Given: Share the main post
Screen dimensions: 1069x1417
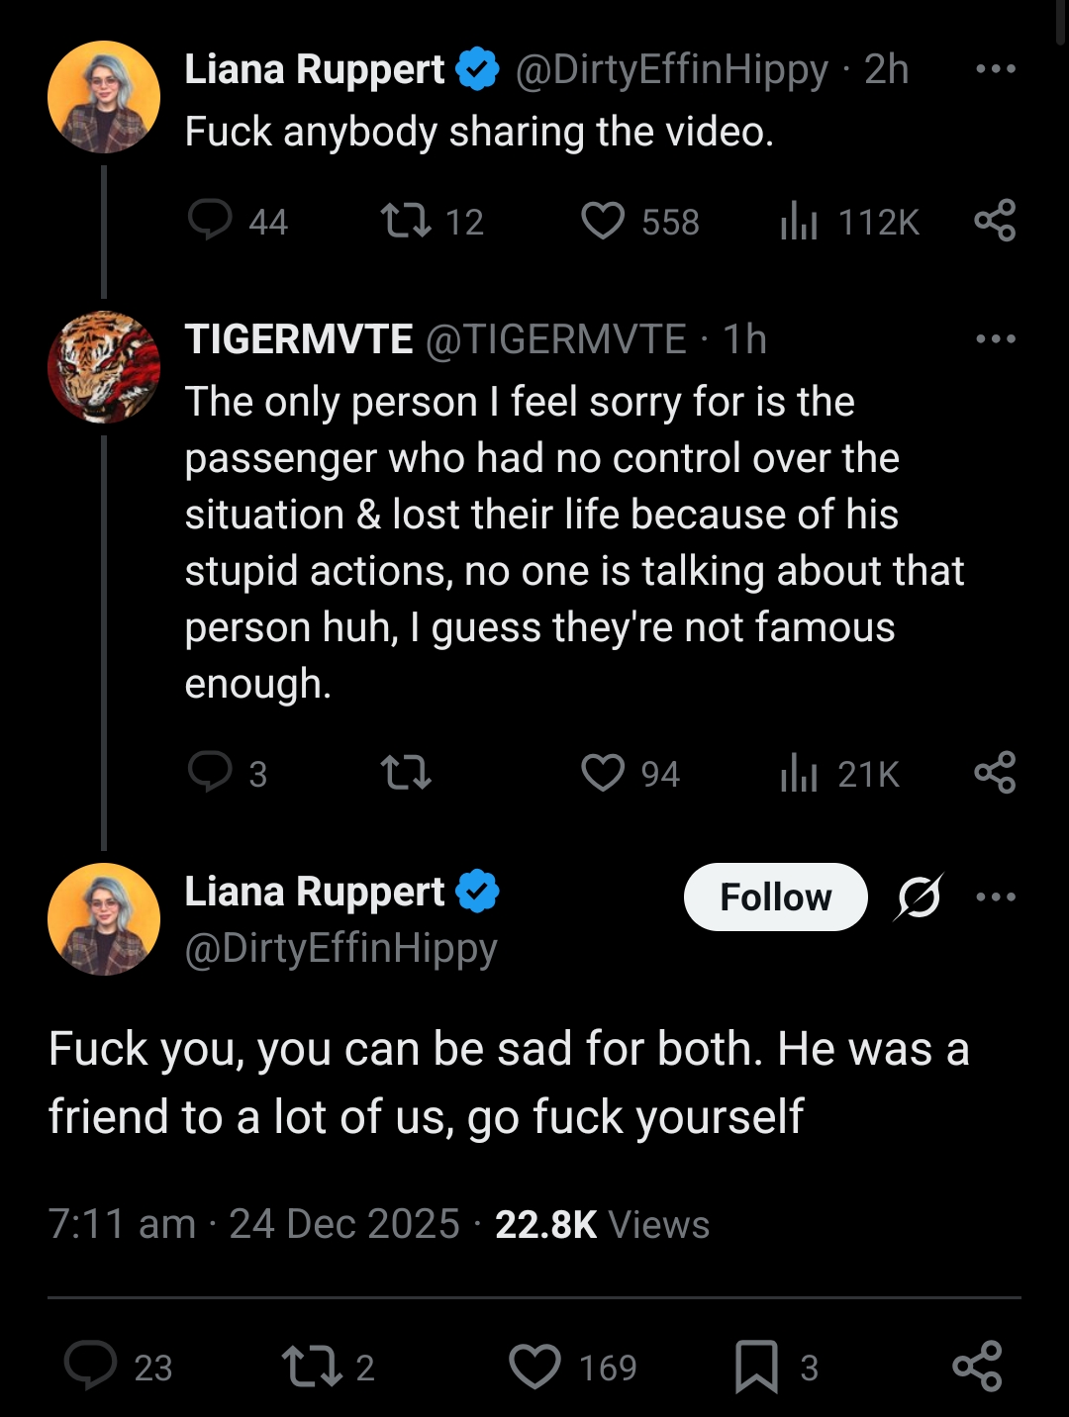Looking at the screenshot, I should pyautogui.click(x=977, y=1366).
